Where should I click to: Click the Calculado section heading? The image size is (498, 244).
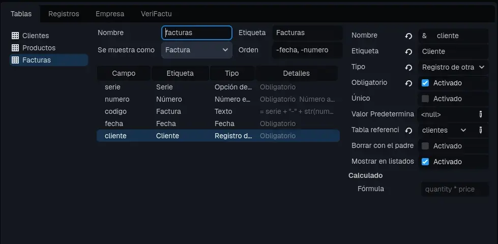366,175
